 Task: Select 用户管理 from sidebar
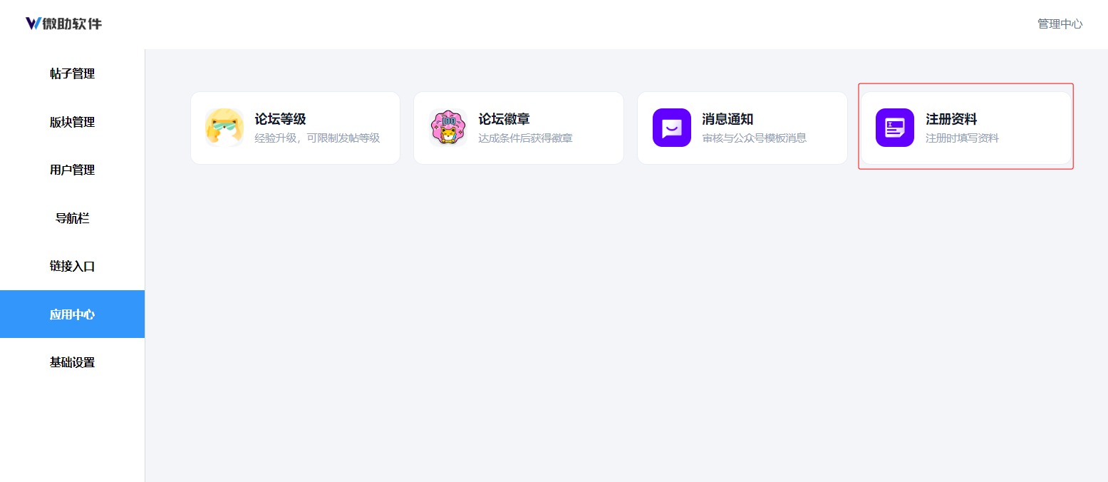72,170
